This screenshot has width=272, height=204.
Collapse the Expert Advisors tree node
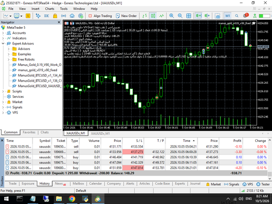tap(3, 44)
